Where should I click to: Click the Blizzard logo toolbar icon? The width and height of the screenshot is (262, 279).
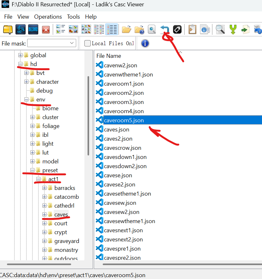33,29
